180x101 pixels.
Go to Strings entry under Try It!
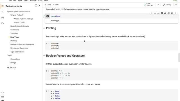[x=13, y=63]
